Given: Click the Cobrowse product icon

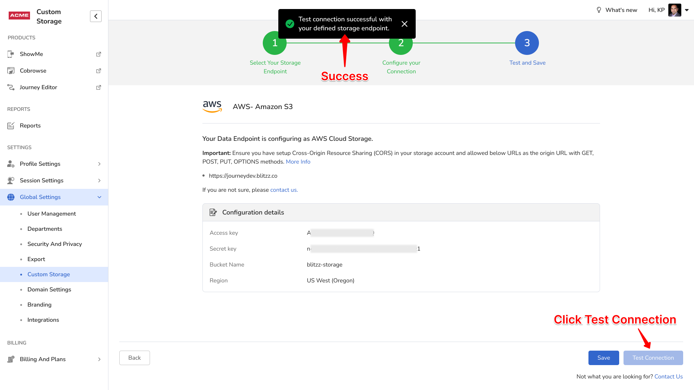Looking at the screenshot, I should [x=11, y=71].
